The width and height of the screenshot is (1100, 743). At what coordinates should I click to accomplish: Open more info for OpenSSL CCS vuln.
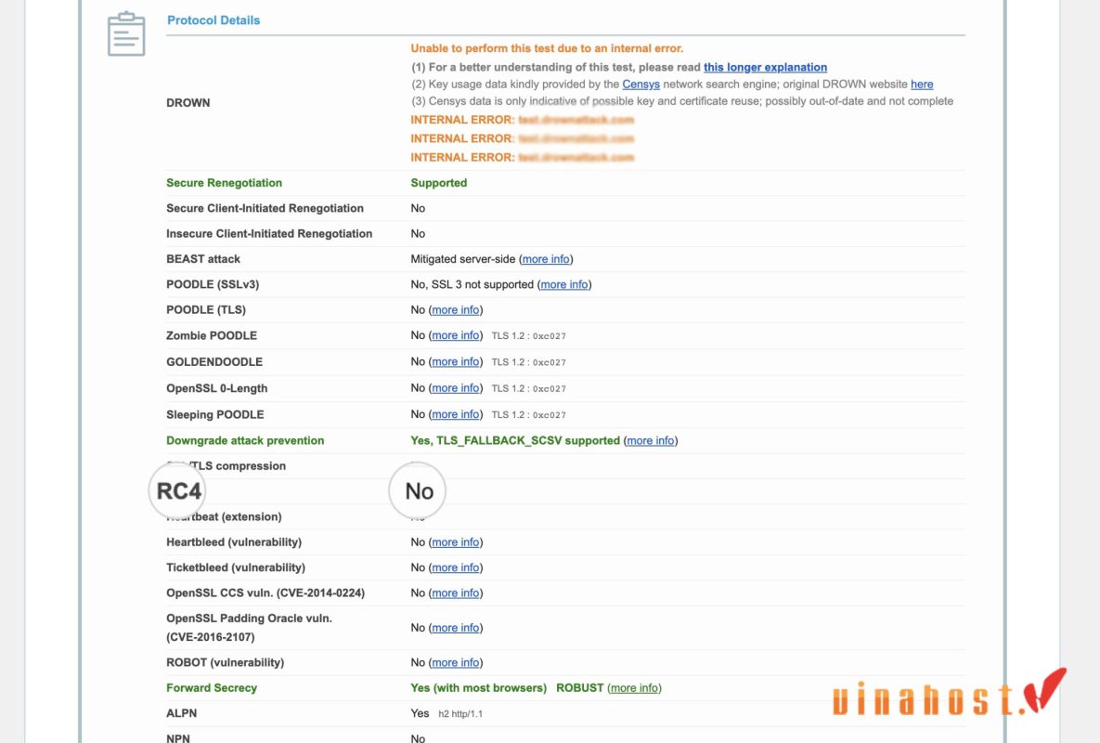(456, 593)
